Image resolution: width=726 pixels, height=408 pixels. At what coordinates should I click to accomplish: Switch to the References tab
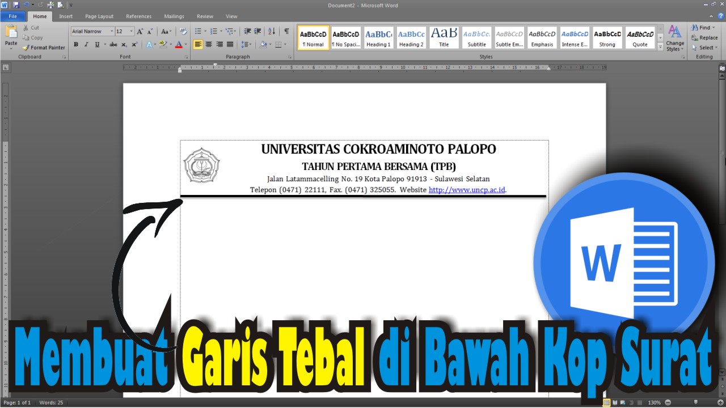139,16
